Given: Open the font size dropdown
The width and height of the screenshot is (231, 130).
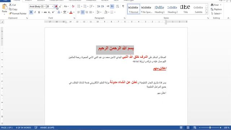Looking at the screenshot, I should click(x=52, y=6).
